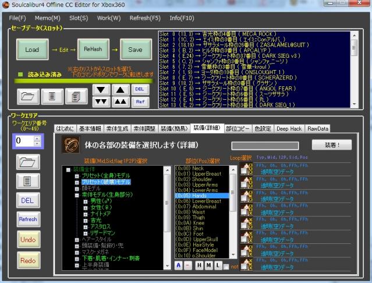Expand the 男性(♂) tree node
372x283 pixels.
tap(86, 202)
